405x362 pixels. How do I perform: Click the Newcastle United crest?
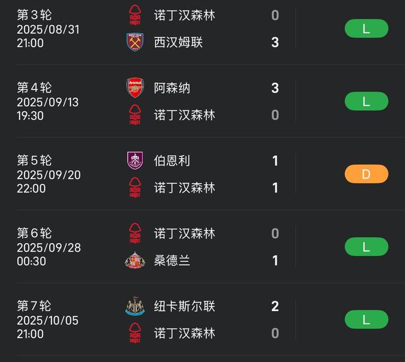(x=135, y=306)
